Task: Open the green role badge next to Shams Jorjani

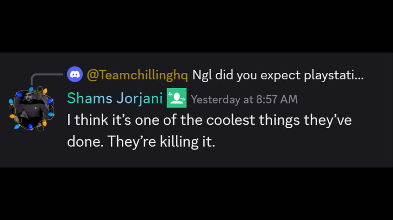Action: 177,98
